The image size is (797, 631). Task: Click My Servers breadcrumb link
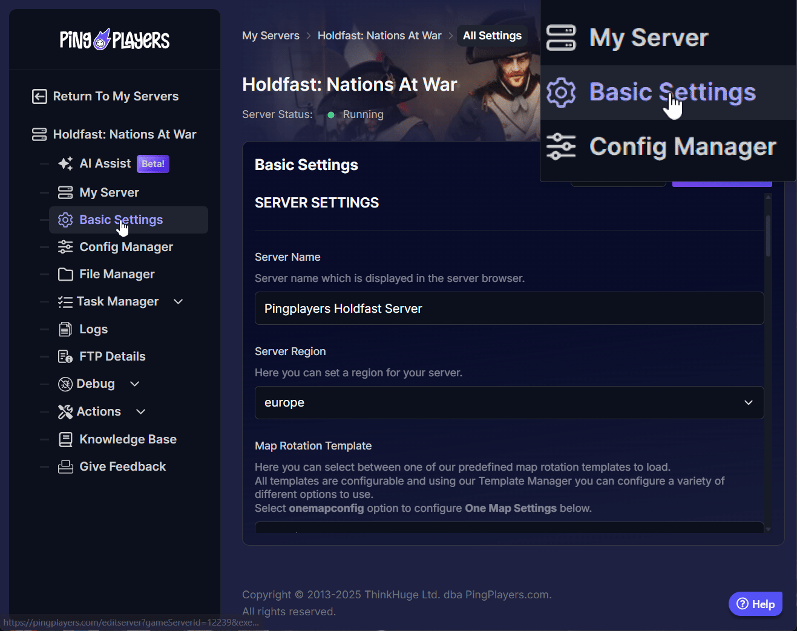[271, 36]
